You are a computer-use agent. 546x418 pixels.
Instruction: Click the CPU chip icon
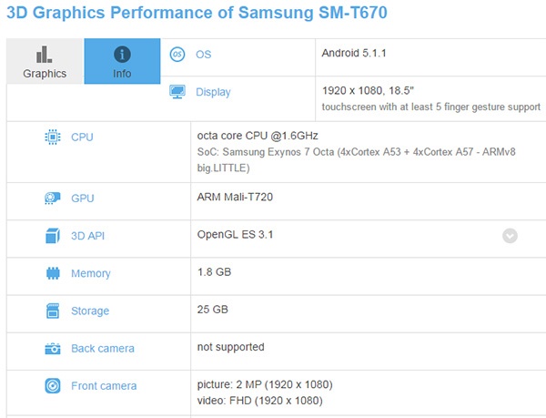click(x=53, y=137)
